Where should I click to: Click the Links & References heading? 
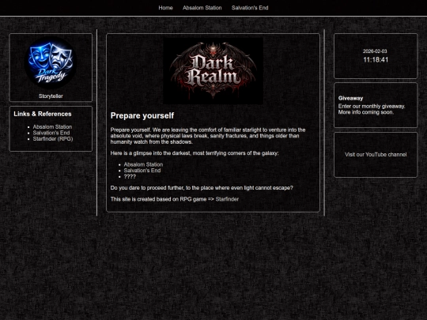click(x=43, y=114)
